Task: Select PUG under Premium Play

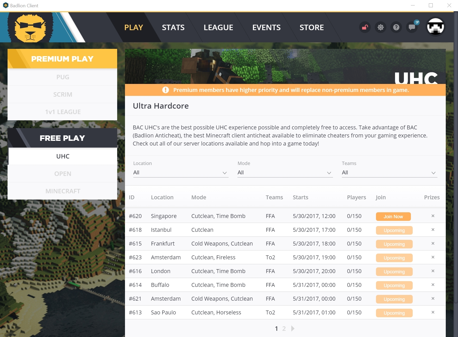Action: coord(62,77)
